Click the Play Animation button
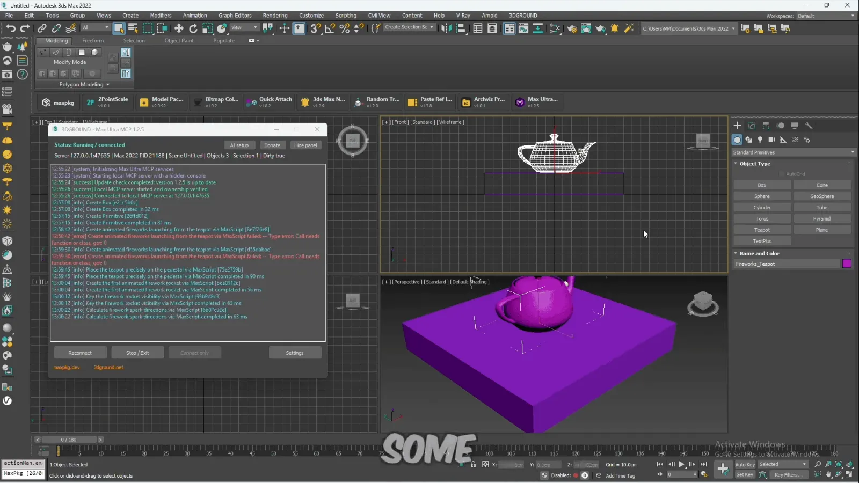 [682, 464]
